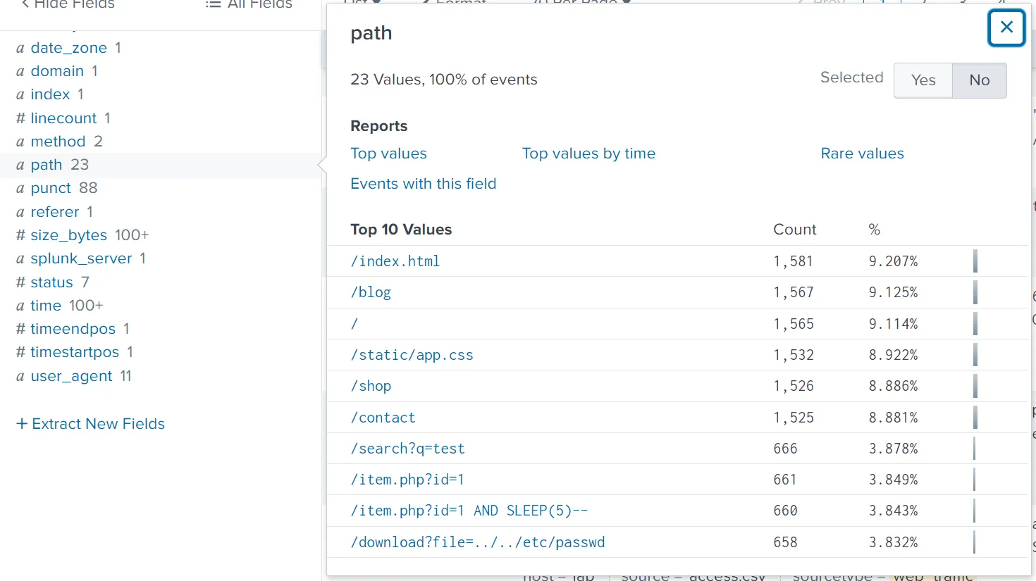
Task: Open the time field
Action: pyautogui.click(x=46, y=306)
